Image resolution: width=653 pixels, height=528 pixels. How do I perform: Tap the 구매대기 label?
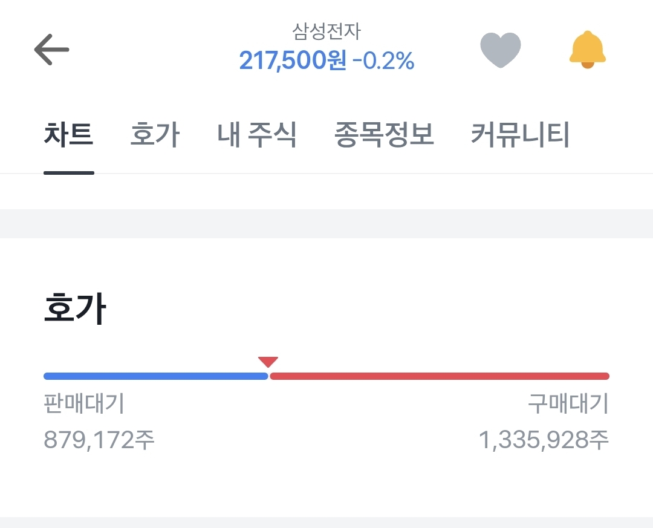click(568, 403)
